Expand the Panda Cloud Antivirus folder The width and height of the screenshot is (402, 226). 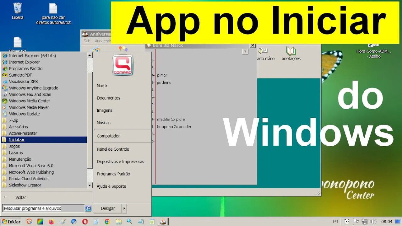click(x=44, y=179)
